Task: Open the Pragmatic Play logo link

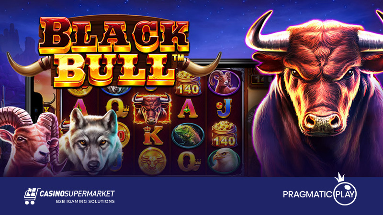Action: 320,190
